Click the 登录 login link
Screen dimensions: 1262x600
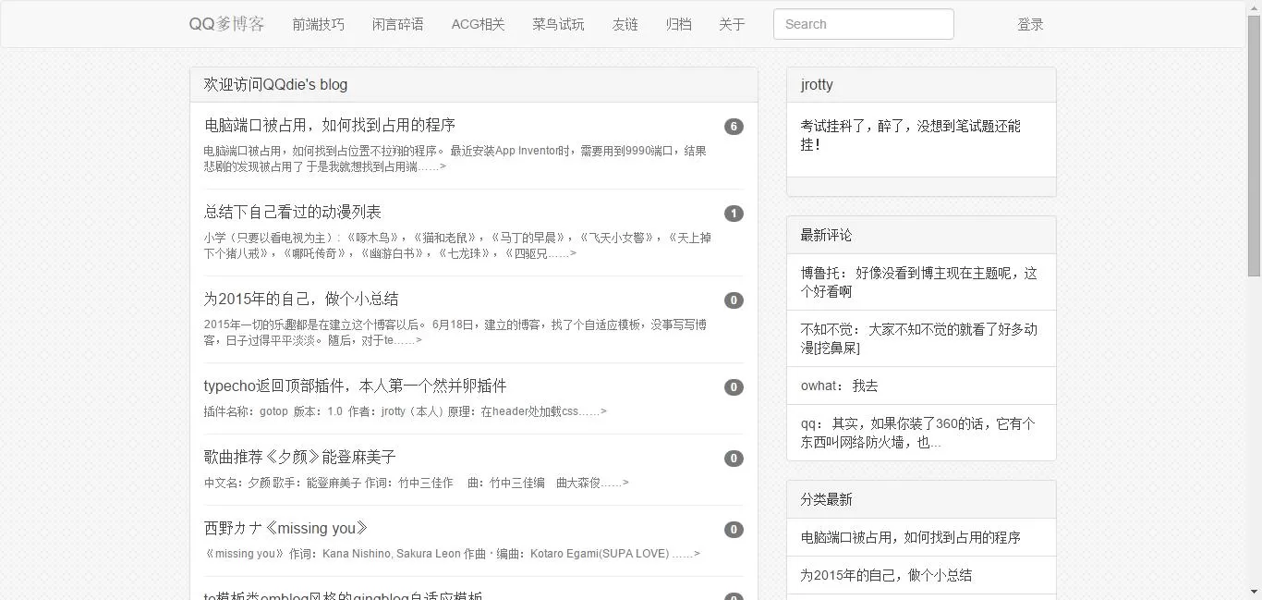[1030, 25]
